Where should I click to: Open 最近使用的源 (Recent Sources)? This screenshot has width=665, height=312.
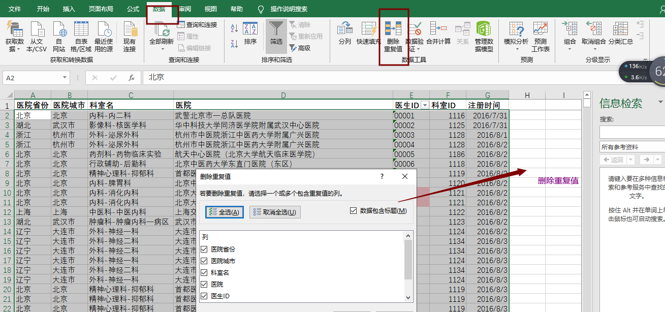(x=104, y=29)
